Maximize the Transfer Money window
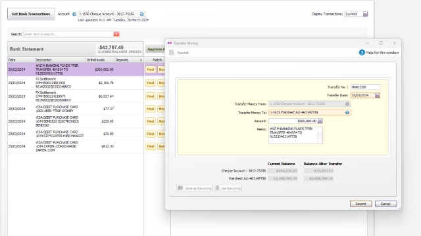Viewport: 421px width, 236px height. pyautogui.click(x=381, y=43)
